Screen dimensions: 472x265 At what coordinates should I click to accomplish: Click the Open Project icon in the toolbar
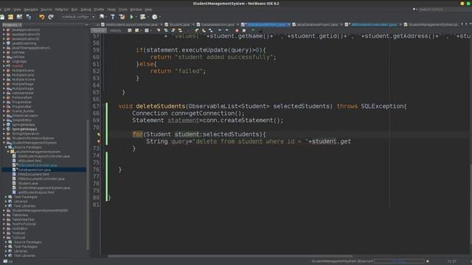tap(10, 17)
